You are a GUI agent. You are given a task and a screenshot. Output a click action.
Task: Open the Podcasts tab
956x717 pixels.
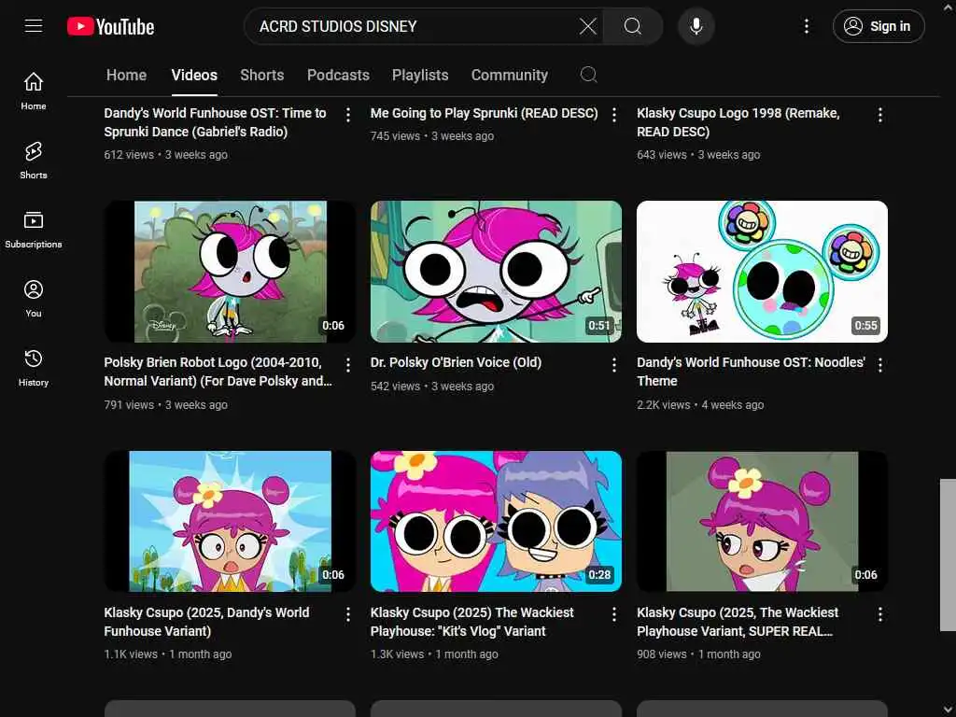(x=338, y=75)
